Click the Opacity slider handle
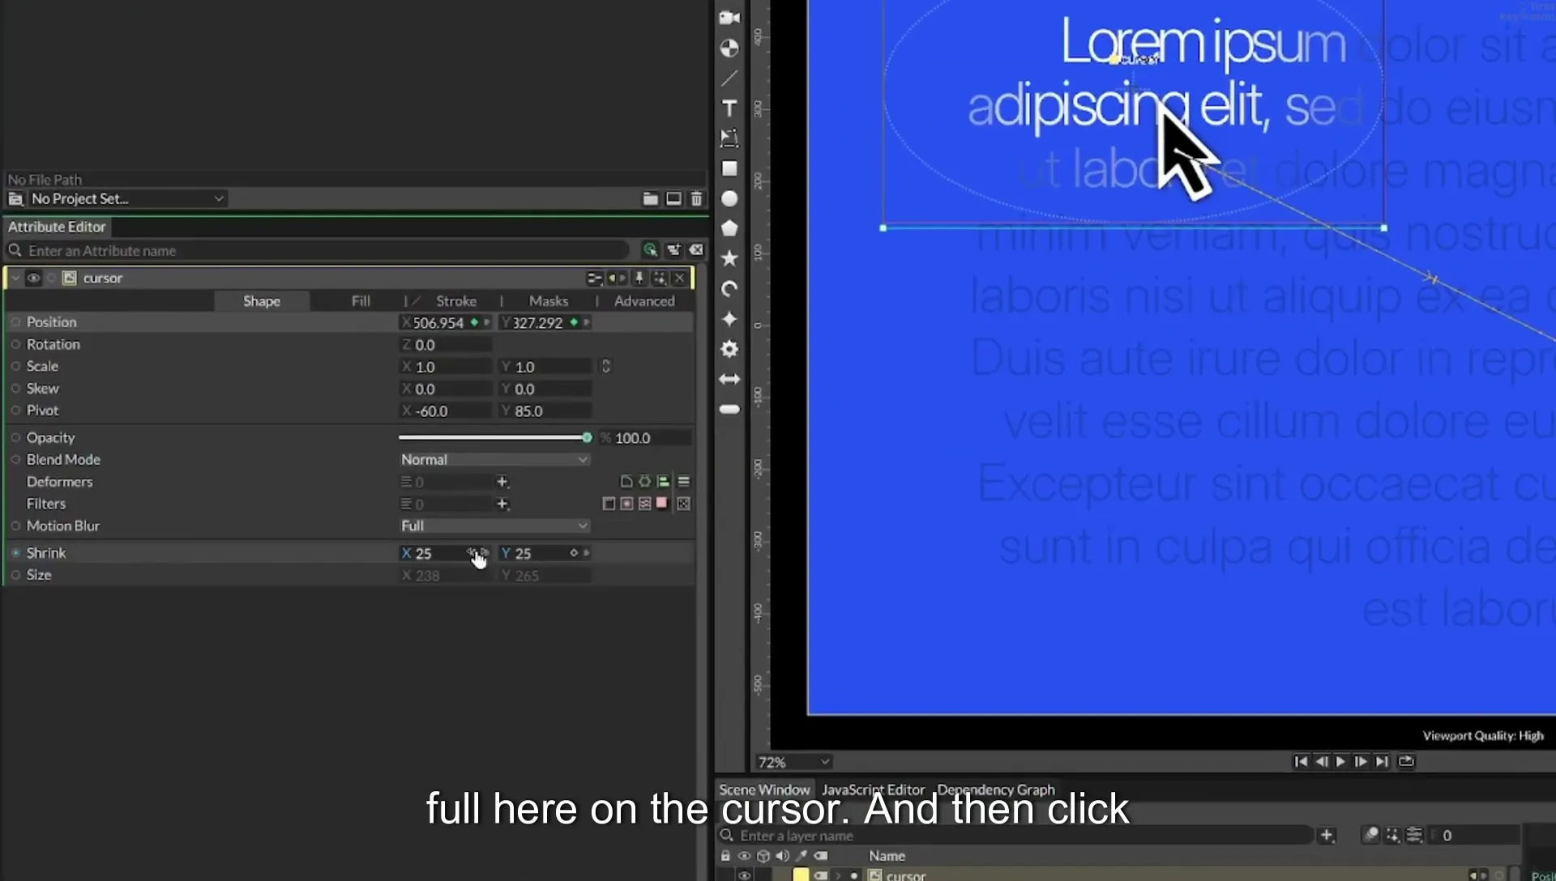 [x=587, y=437]
